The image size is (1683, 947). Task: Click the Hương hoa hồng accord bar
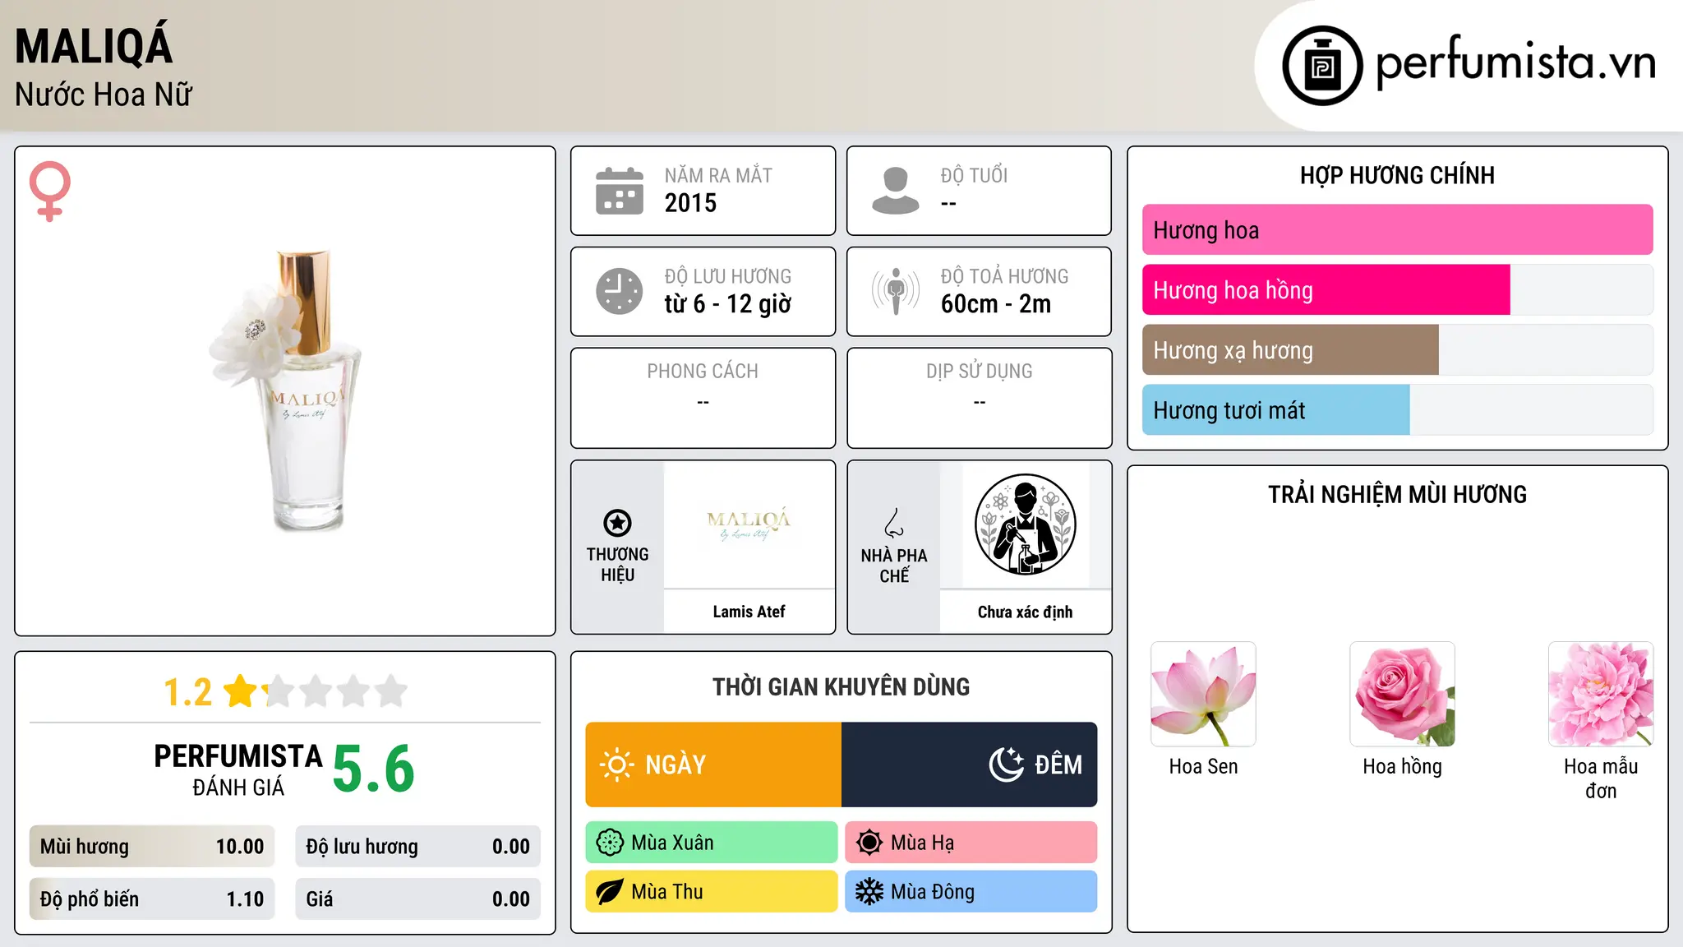pyautogui.click(x=1397, y=290)
